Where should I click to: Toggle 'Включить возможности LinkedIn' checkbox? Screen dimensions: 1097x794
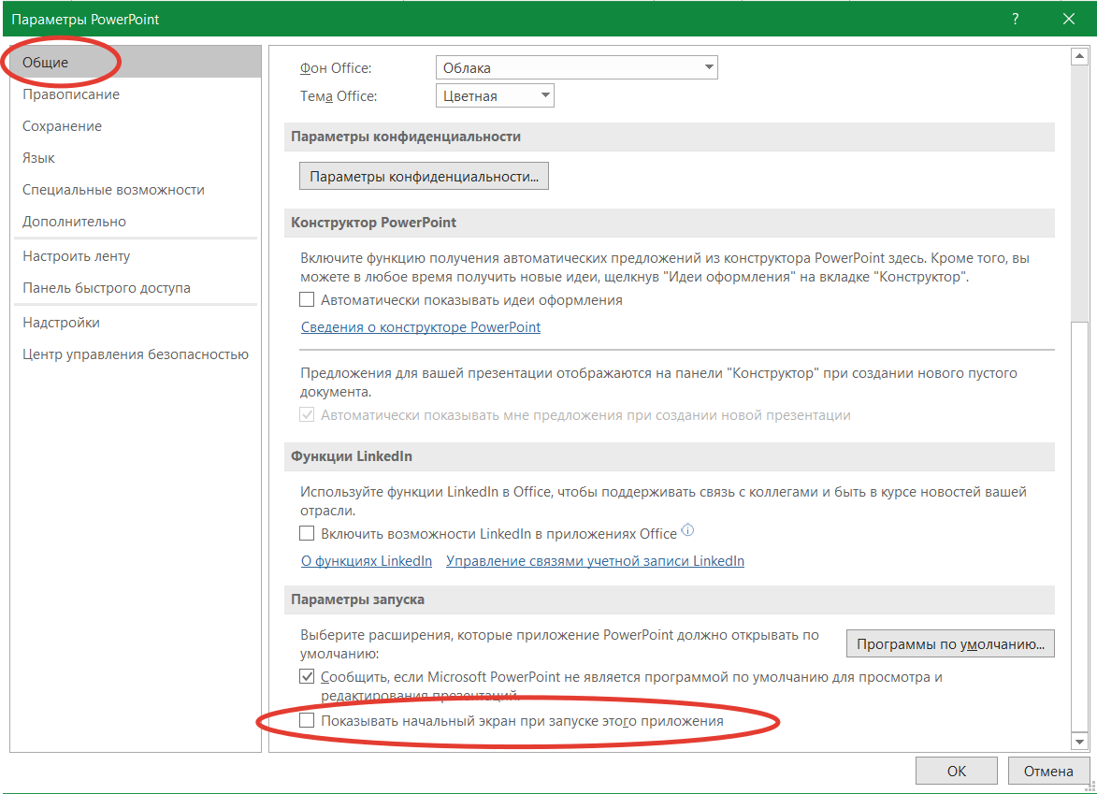(x=307, y=533)
